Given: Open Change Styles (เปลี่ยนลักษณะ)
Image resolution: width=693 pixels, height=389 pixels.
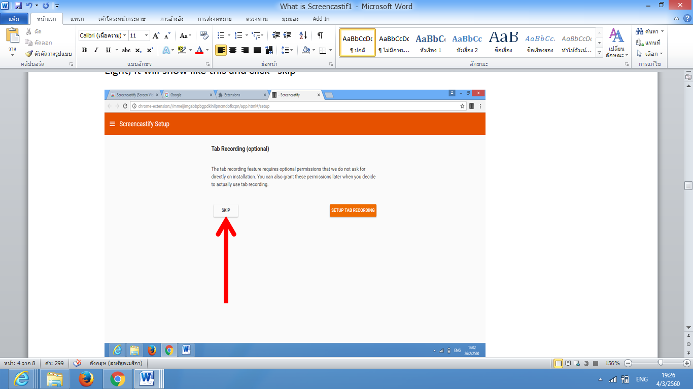Looking at the screenshot, I should click(x=617, y=43).
